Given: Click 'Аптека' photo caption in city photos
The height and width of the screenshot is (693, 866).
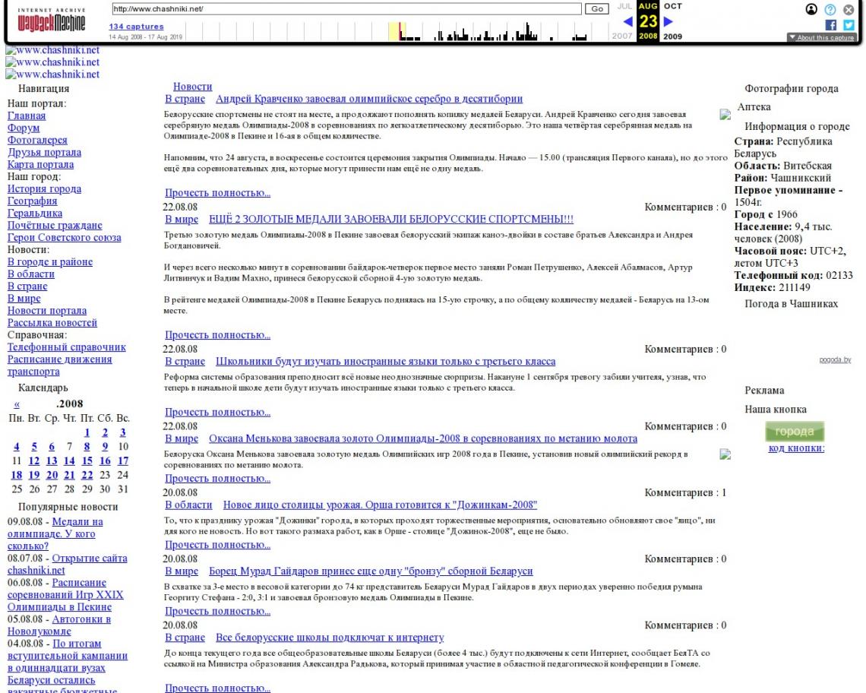Looking at the screenshot, I should [x=754, y=106].
